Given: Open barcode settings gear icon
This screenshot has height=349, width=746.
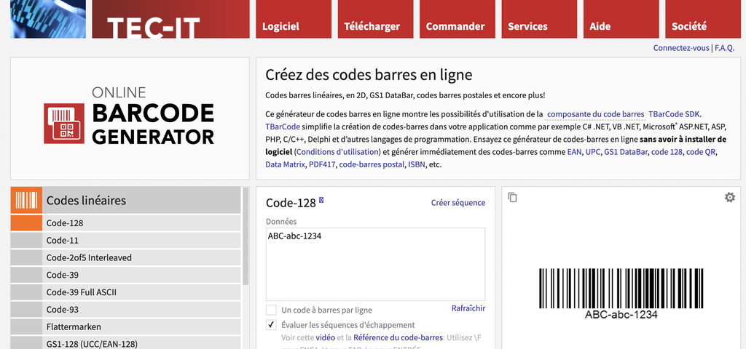Looking at the screenshot, I should (729, 197).
